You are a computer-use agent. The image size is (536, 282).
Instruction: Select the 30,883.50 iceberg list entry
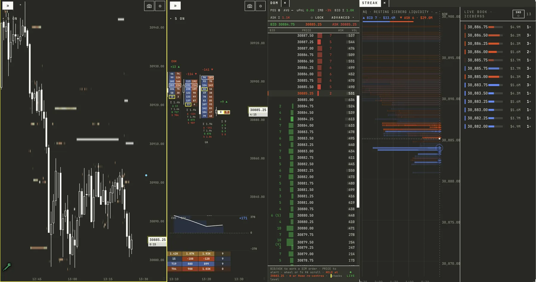coord(498,93)
